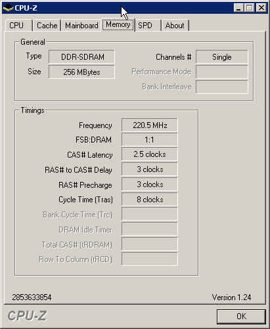The height and width of the screenshot is (329, 270).
Task: Click the Memory tab
Action: point(118,24)
